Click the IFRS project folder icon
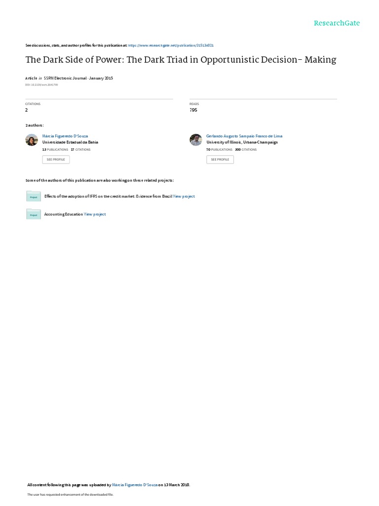This screenshot has height=506, width=379. pos(34,196)
